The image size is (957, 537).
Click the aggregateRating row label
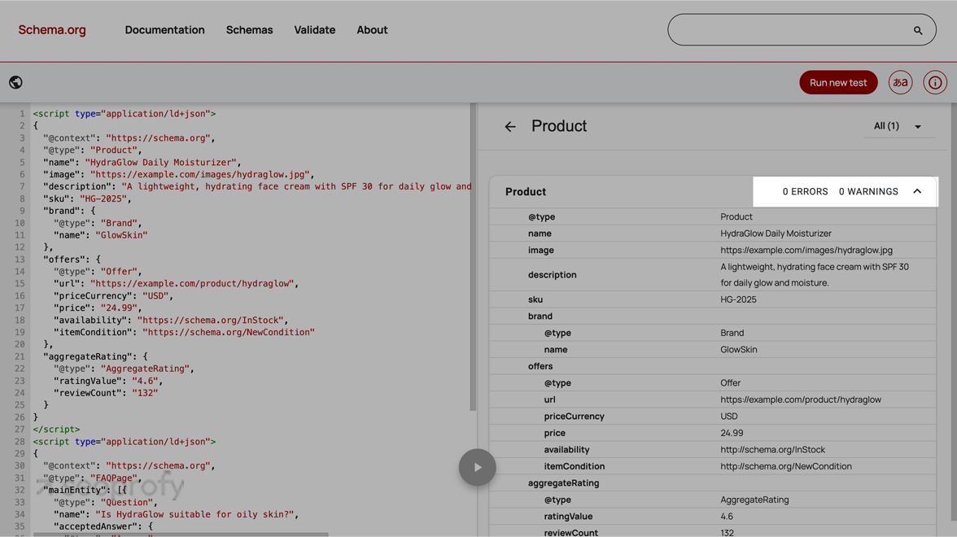pyautogui.click(x=563, y=482)
